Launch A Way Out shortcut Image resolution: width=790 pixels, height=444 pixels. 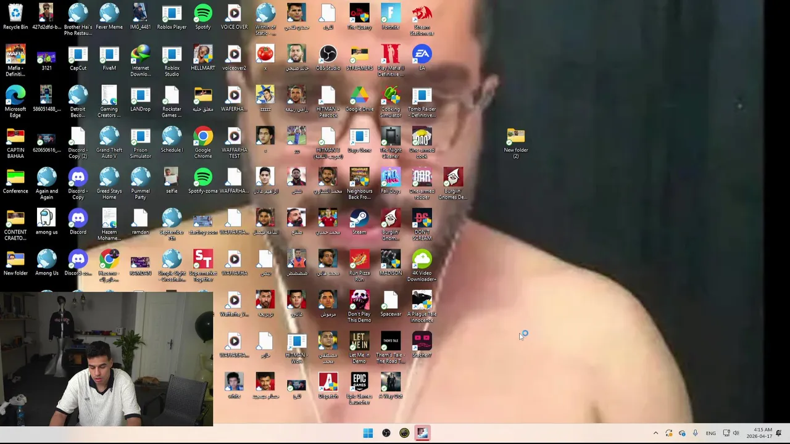[x=390, y=385]
